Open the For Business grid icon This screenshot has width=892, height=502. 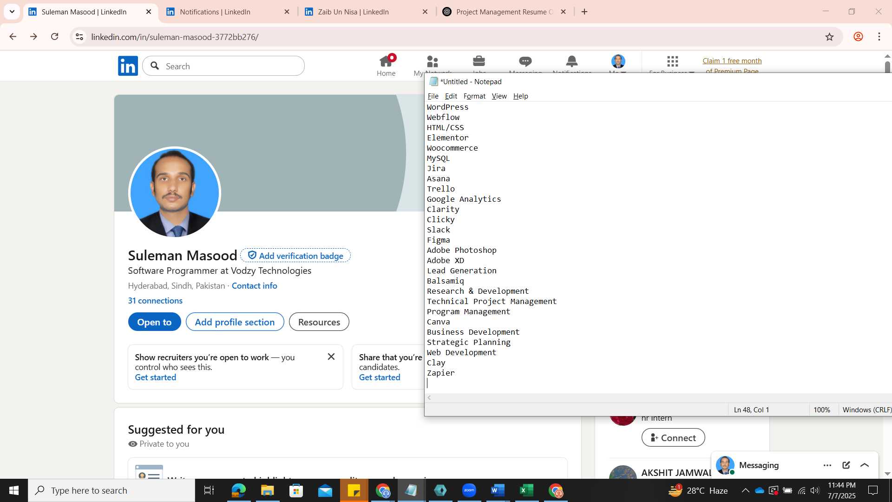[x=672, y=61]
